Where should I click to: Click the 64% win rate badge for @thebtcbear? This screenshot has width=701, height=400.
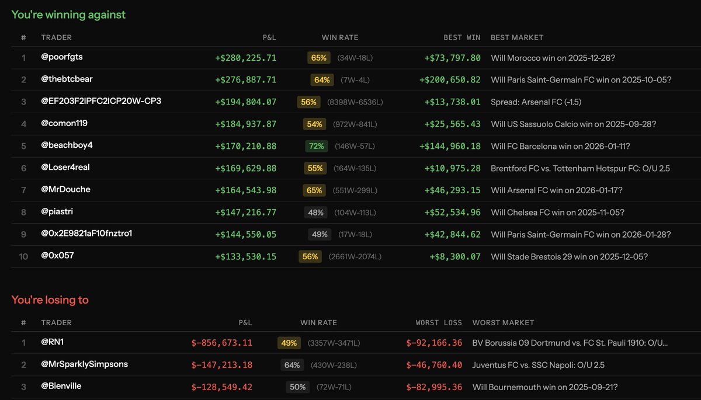322,80
